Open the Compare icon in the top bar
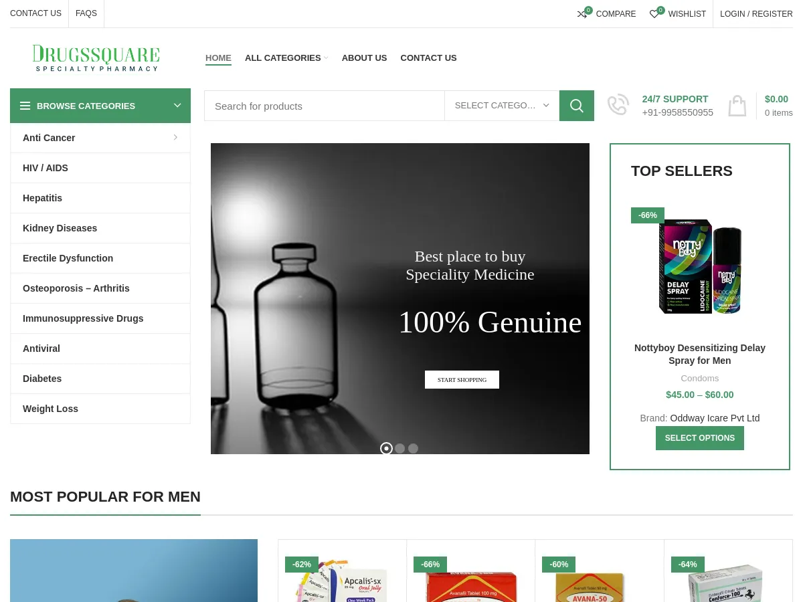803x602 pixels. 582,13
